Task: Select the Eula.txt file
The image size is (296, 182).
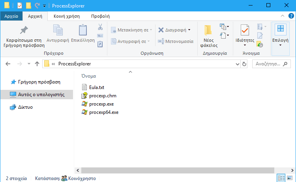Action: click(93, 87)
